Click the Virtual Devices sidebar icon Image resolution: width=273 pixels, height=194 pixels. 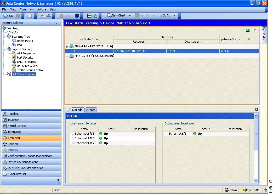[6, 126]
